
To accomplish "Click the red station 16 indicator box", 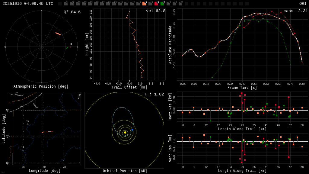I will coord(156,4).
